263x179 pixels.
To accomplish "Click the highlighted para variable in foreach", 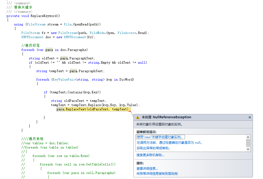I will tap(49, 50).
